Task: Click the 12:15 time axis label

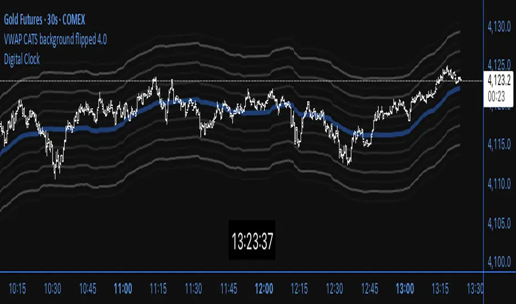Action: pyautogui.click(x=299, y=289)
